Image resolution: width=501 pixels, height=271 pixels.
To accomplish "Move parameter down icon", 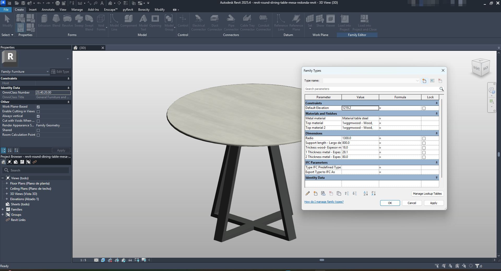I will point(355,193).
